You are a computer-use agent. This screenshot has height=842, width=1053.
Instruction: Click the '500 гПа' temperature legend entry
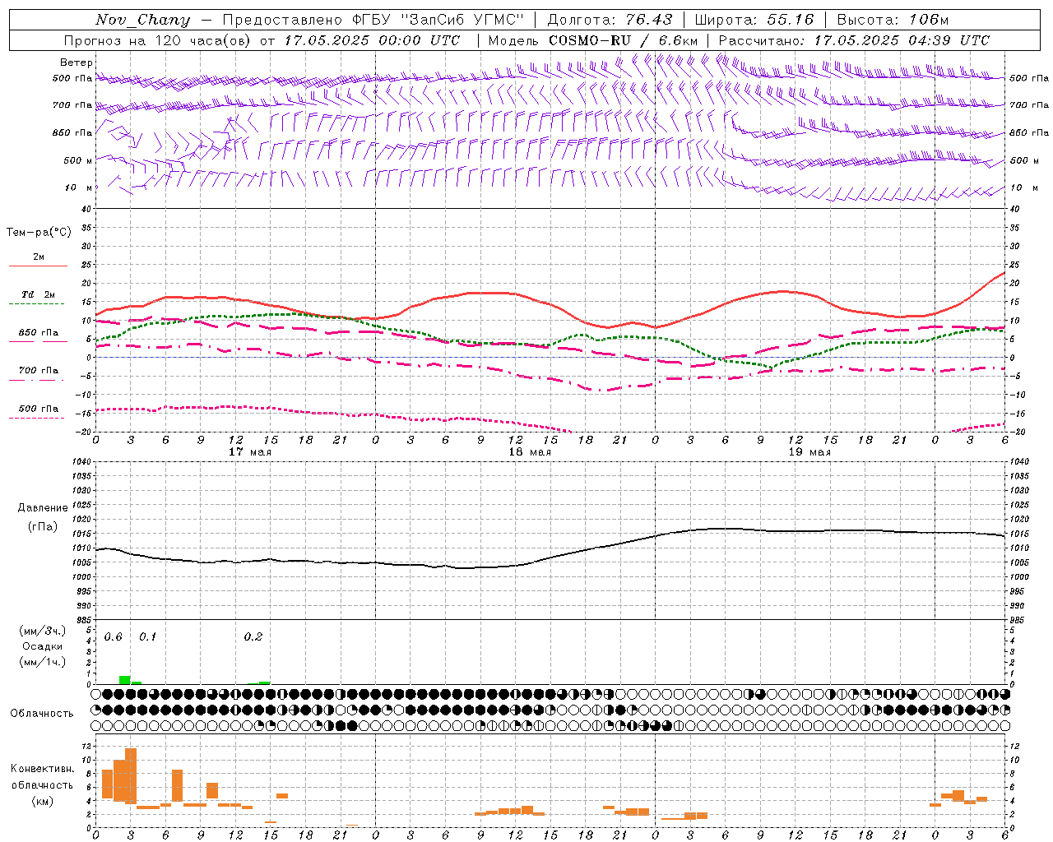tap(39, 408)
